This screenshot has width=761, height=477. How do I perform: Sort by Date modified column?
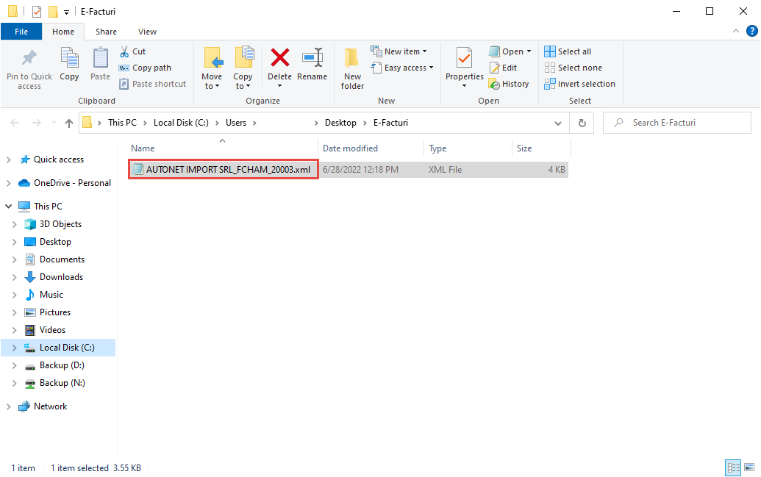(371, 148)
